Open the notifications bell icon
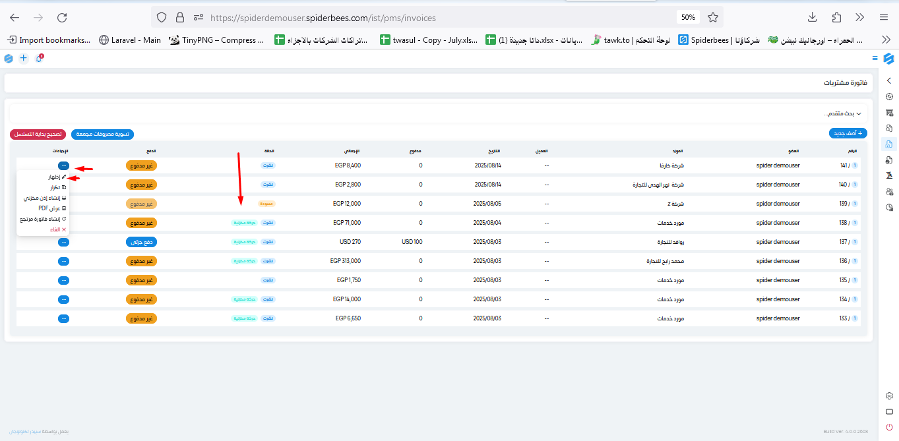Screen dimensions: 899x441 [x=39, y=58]
